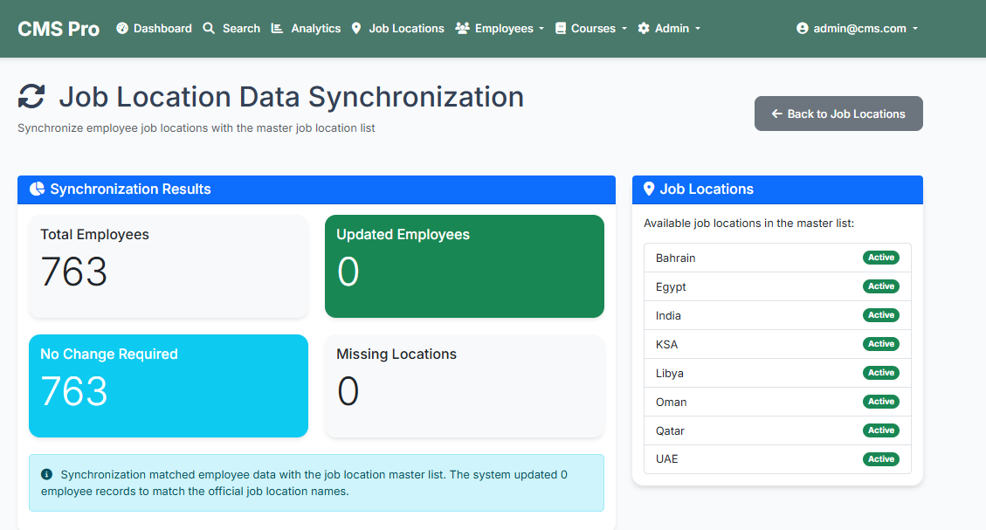Select the India location row
The image size is (986, 530).
click(777, 315)
